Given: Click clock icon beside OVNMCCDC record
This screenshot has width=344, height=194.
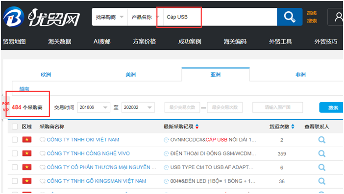Looking at the screenshot, I should point(166,140).
